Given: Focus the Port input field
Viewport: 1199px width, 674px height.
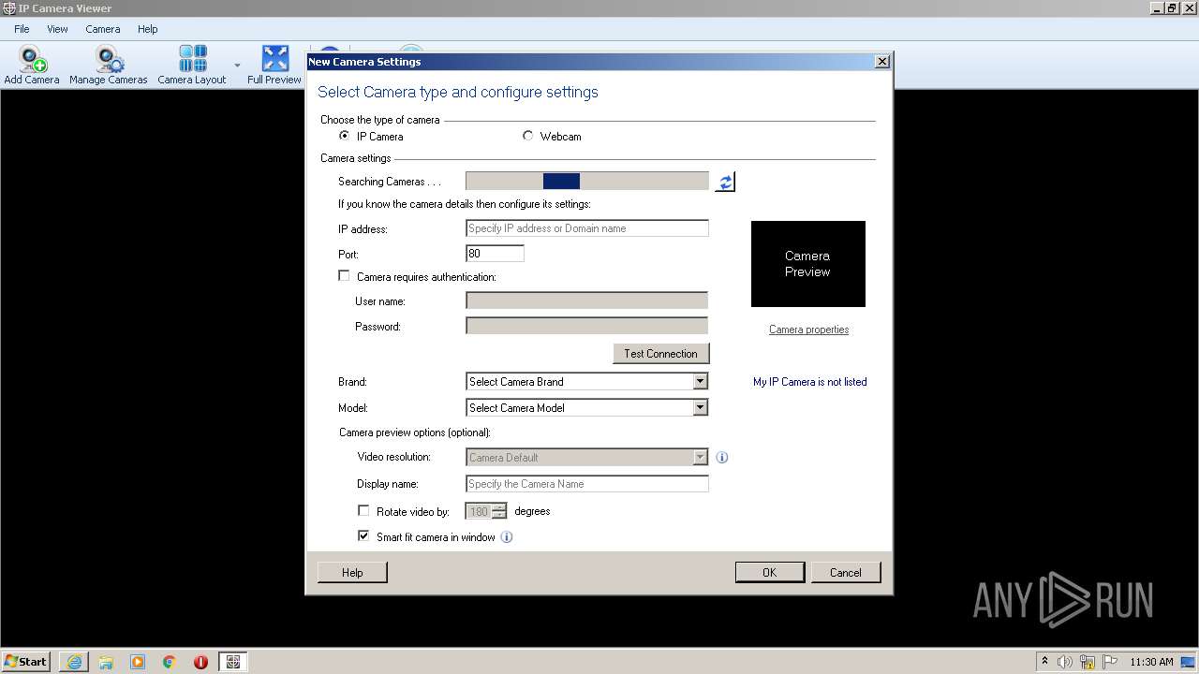Looking at the screenshot, I should pyautogui.click(x=495, y=254).
